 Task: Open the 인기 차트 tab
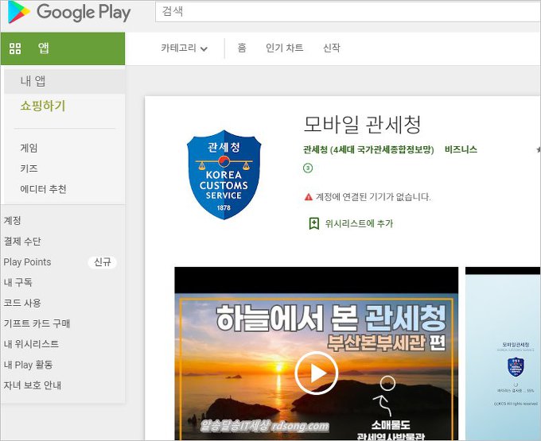click(284, 48)
